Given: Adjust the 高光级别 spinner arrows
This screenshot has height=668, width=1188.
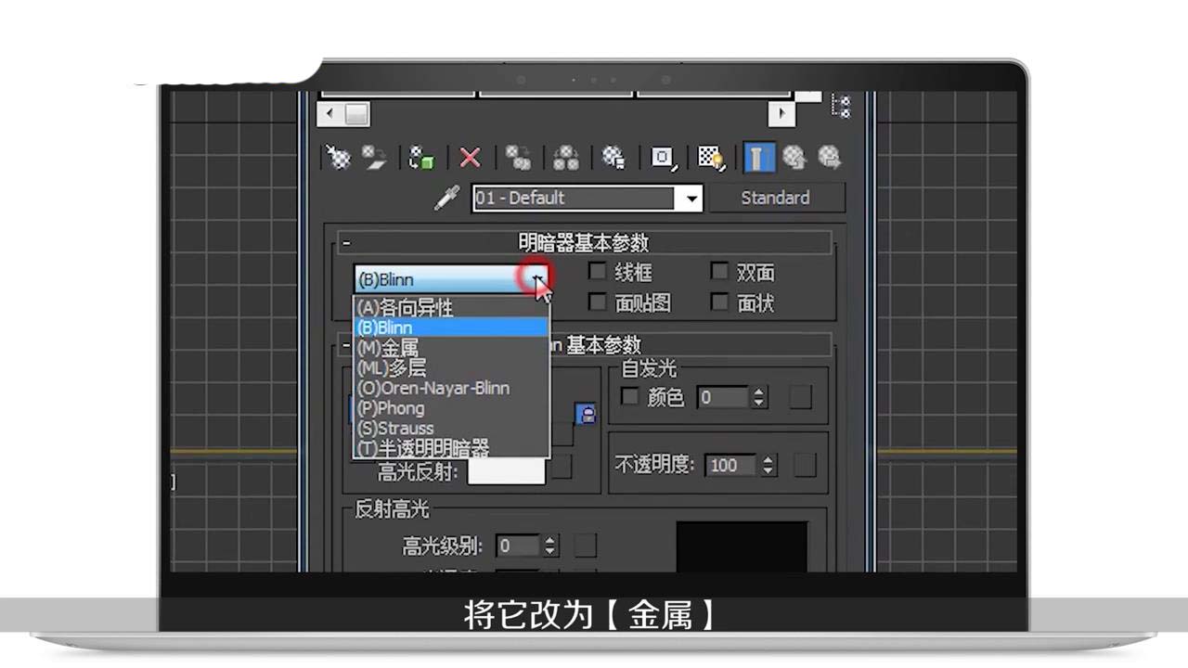Looking at the screenshot, I should [x=550, y=546].
